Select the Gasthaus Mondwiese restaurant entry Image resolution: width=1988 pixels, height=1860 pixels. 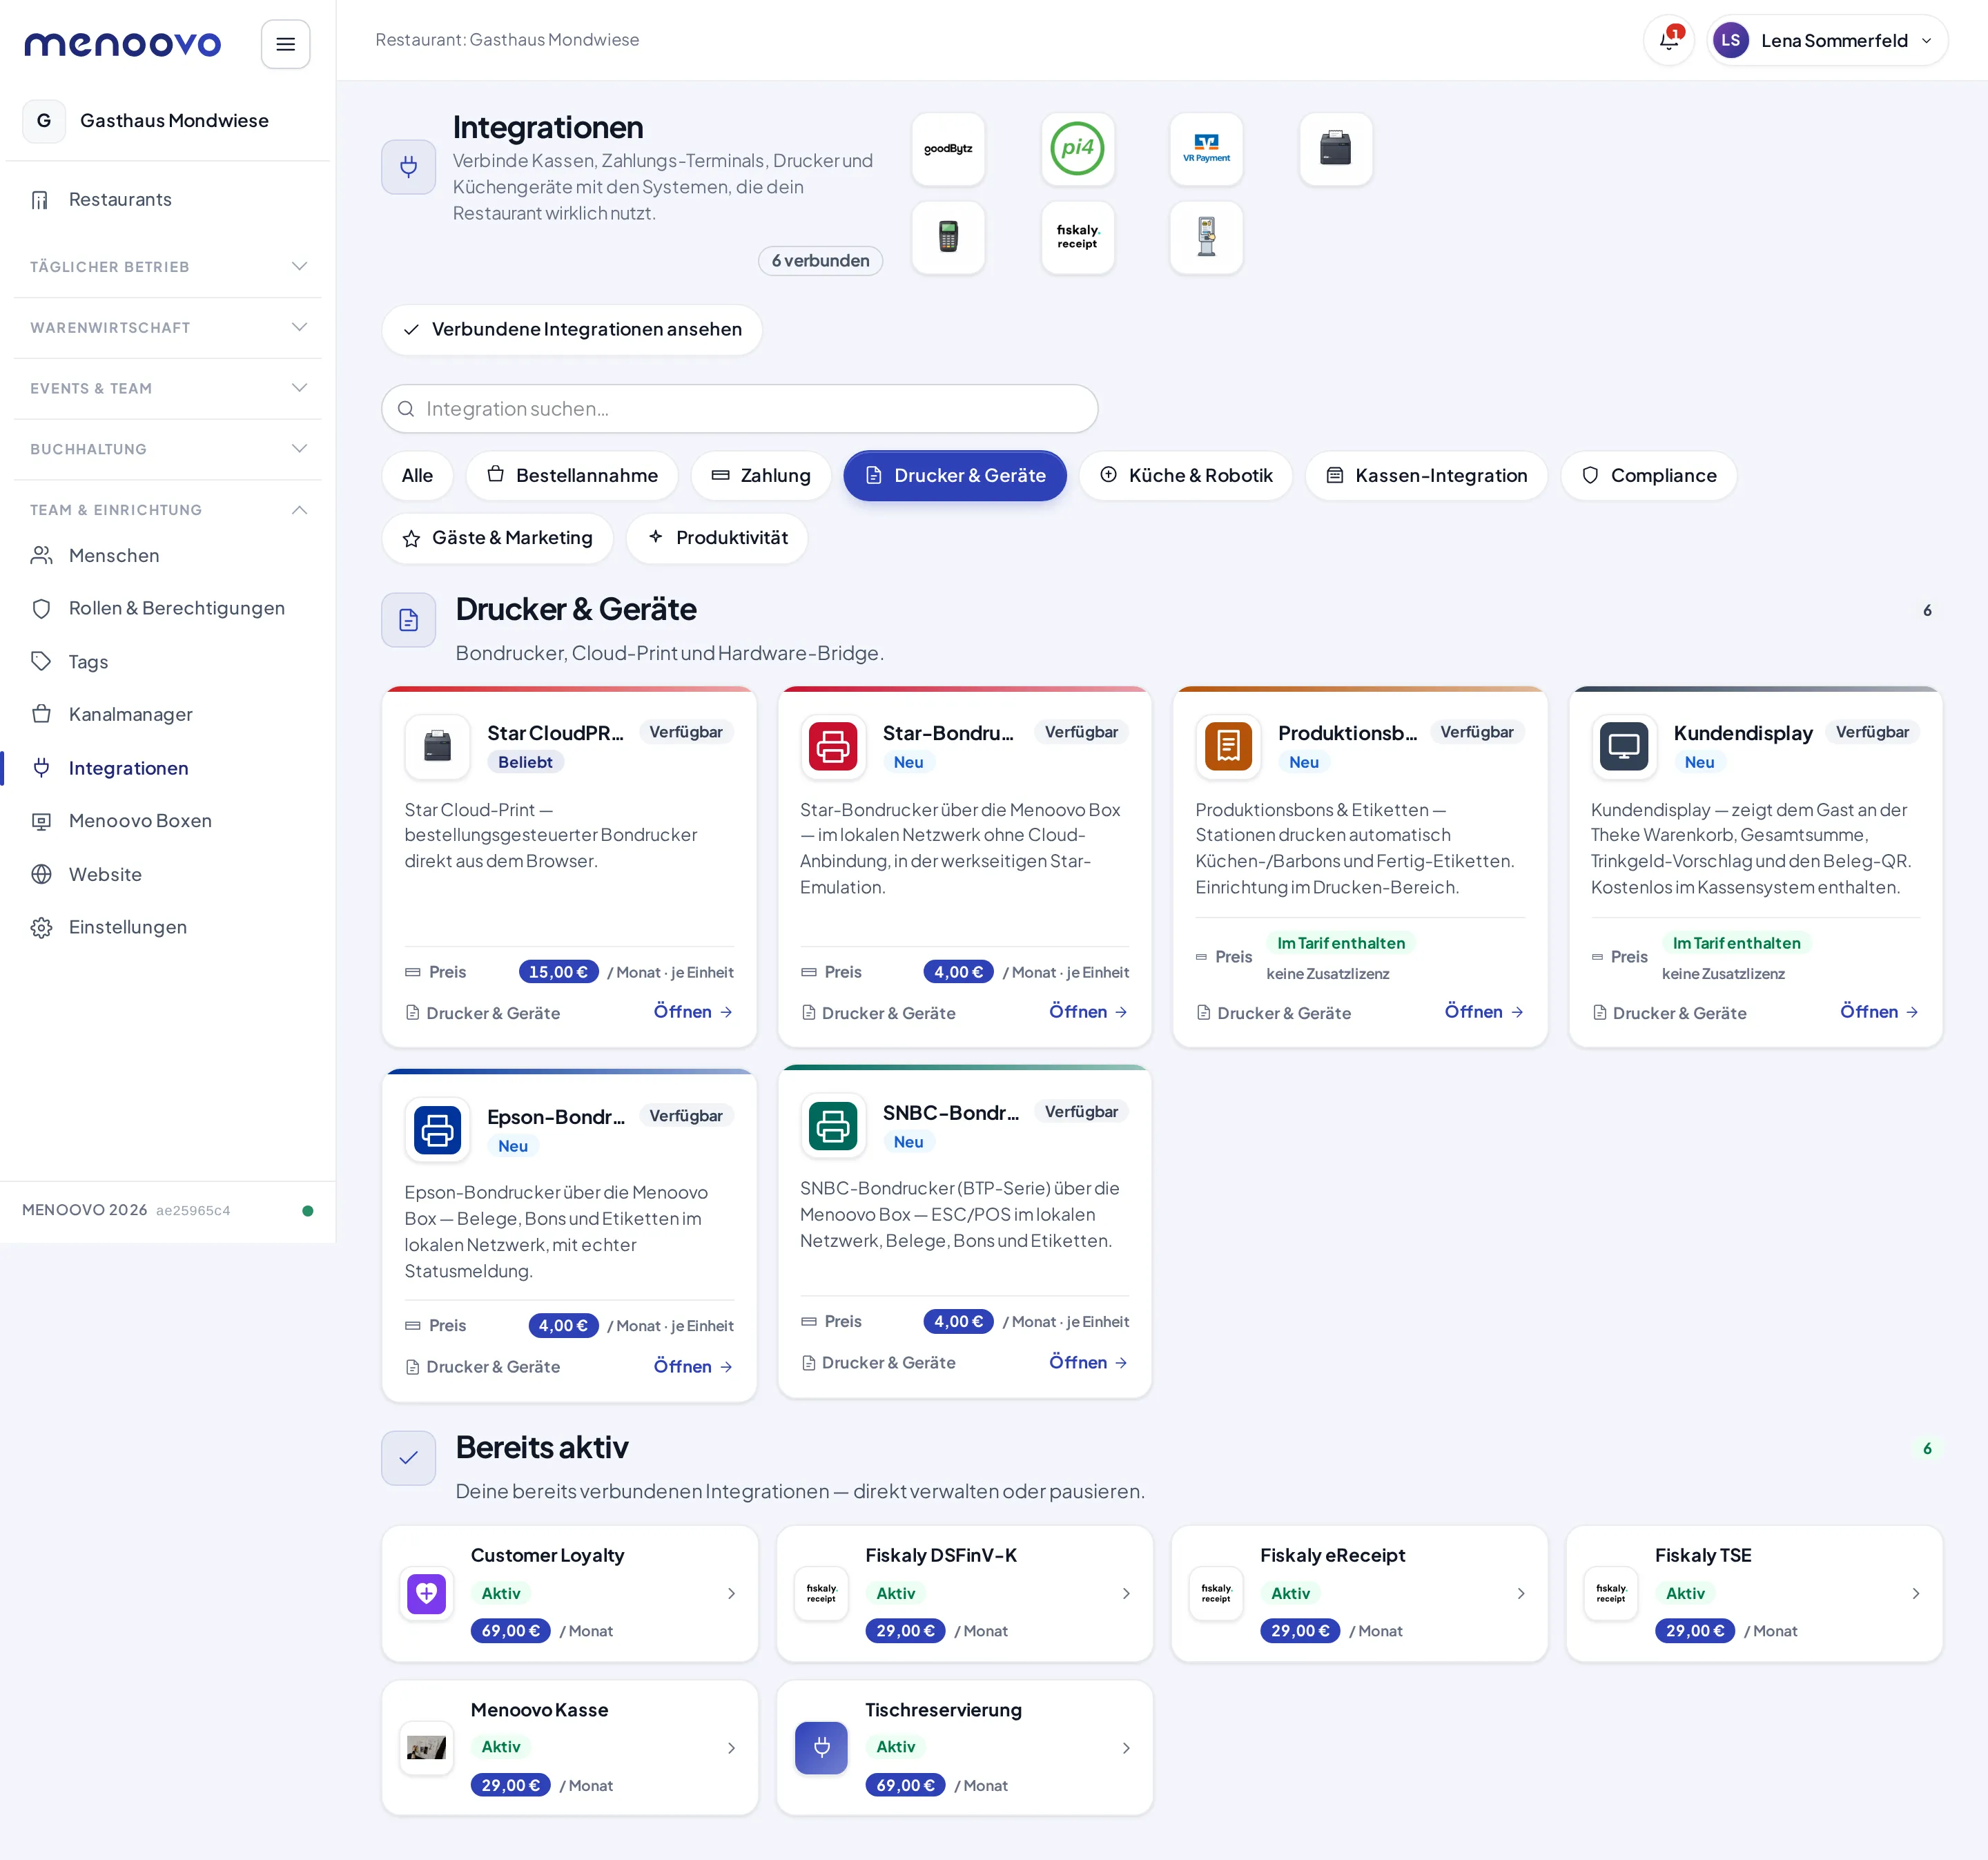coord(168,121)
